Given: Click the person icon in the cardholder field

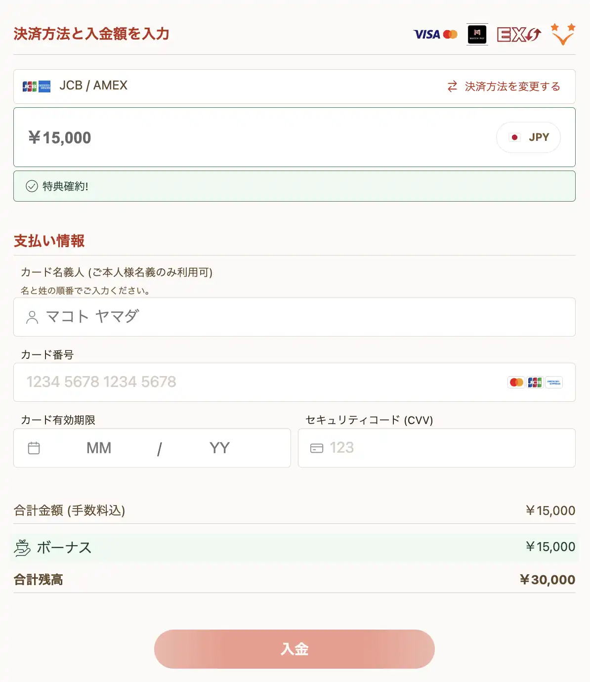Looking at the screenshot, I should 32,317.
